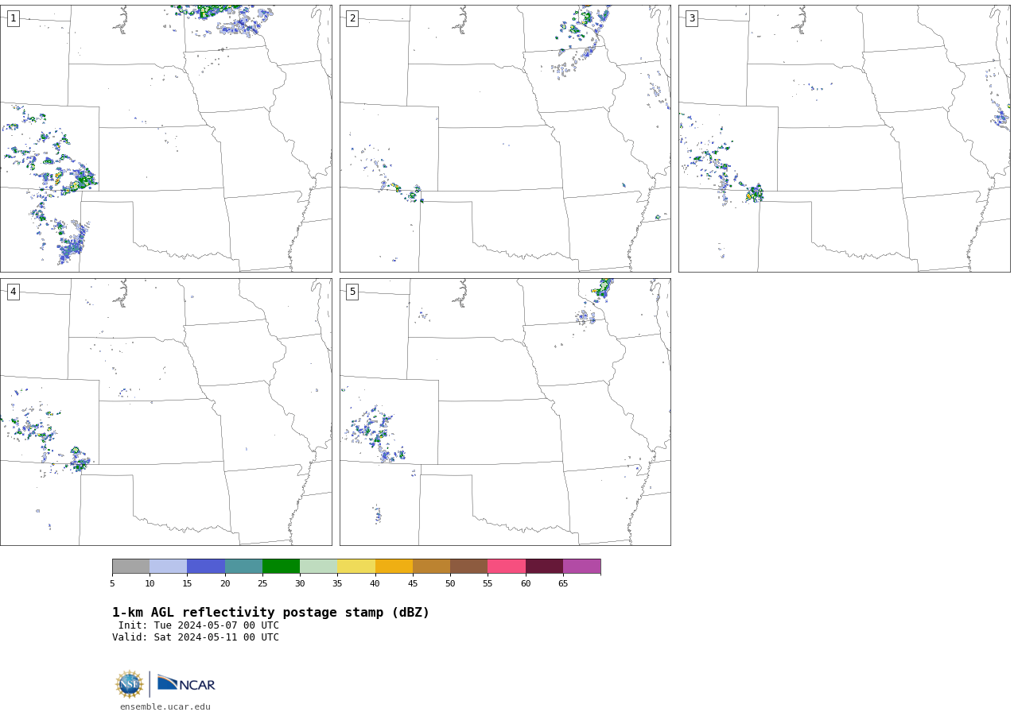The image size is (1018, 716).
Task: Click the Init: Tue 2024-05-07 00 UTC line
Action: tap(199, 625)
